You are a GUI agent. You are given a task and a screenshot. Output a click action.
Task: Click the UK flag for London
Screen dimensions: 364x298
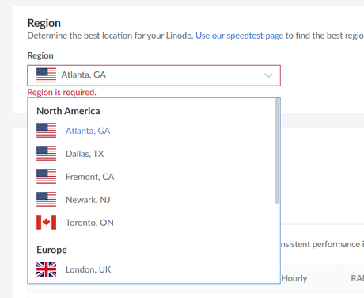point(47,269)
